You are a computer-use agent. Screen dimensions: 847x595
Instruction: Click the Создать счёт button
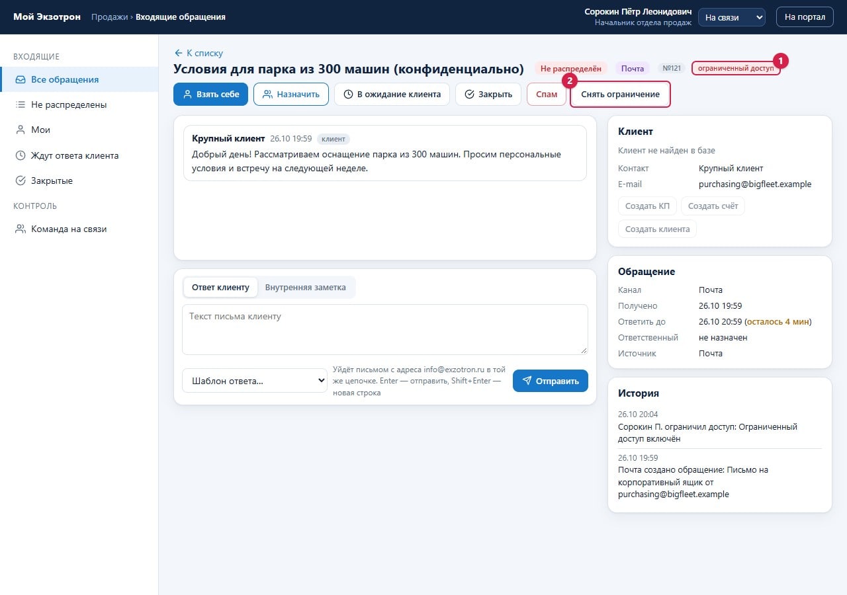pos(713,206)
